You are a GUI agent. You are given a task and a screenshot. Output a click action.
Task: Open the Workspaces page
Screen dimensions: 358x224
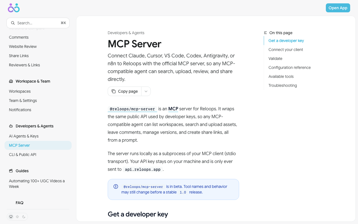pos(20,91)
